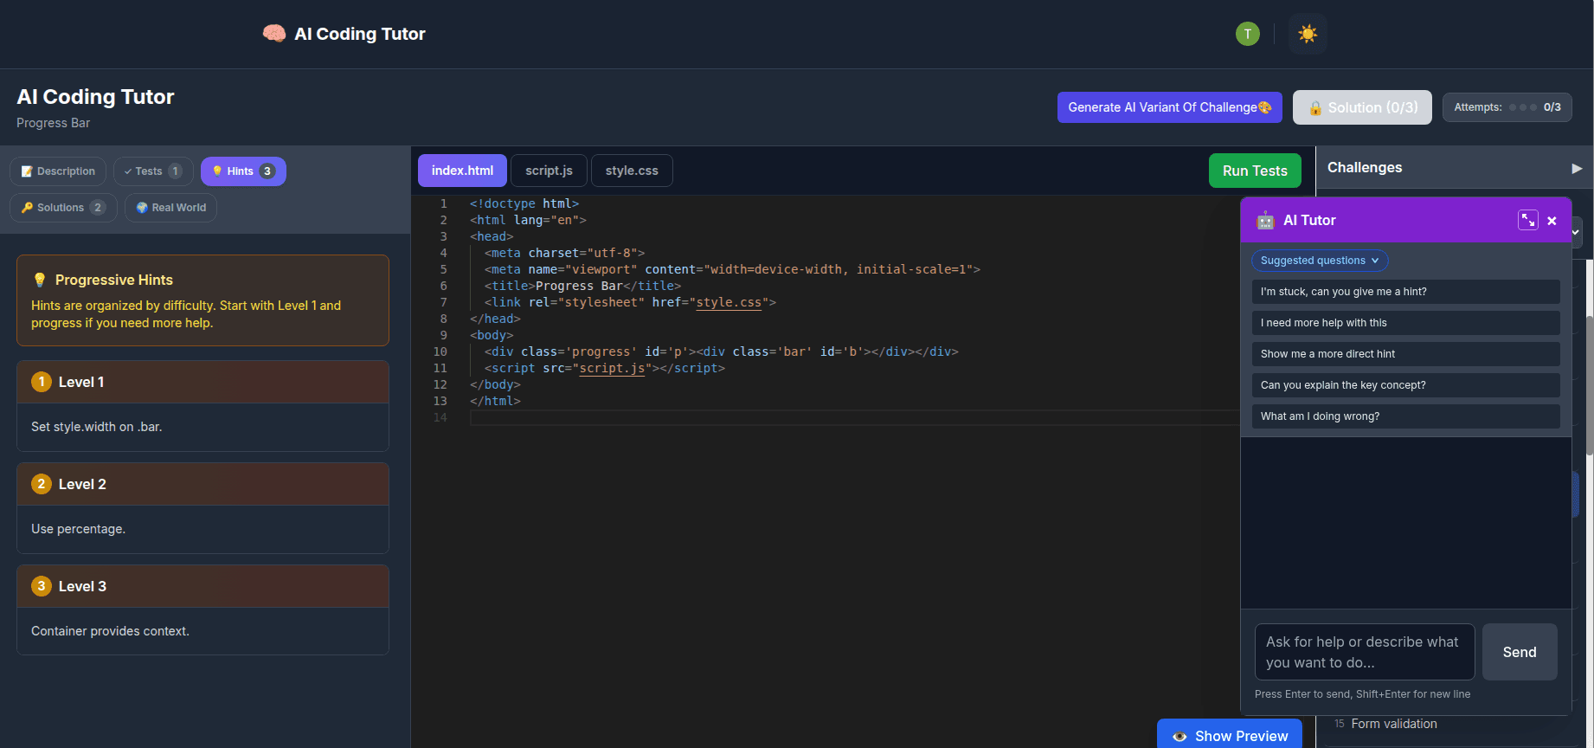Screen dimensions: 1594x748
Task: Click the Run Tests button
Action: click(1255, 171)
